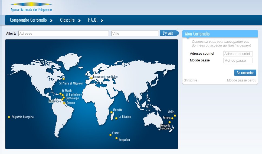This screenshot has width=262, height=154.
Task: Click the Martinique map marker
Action: 62,100
